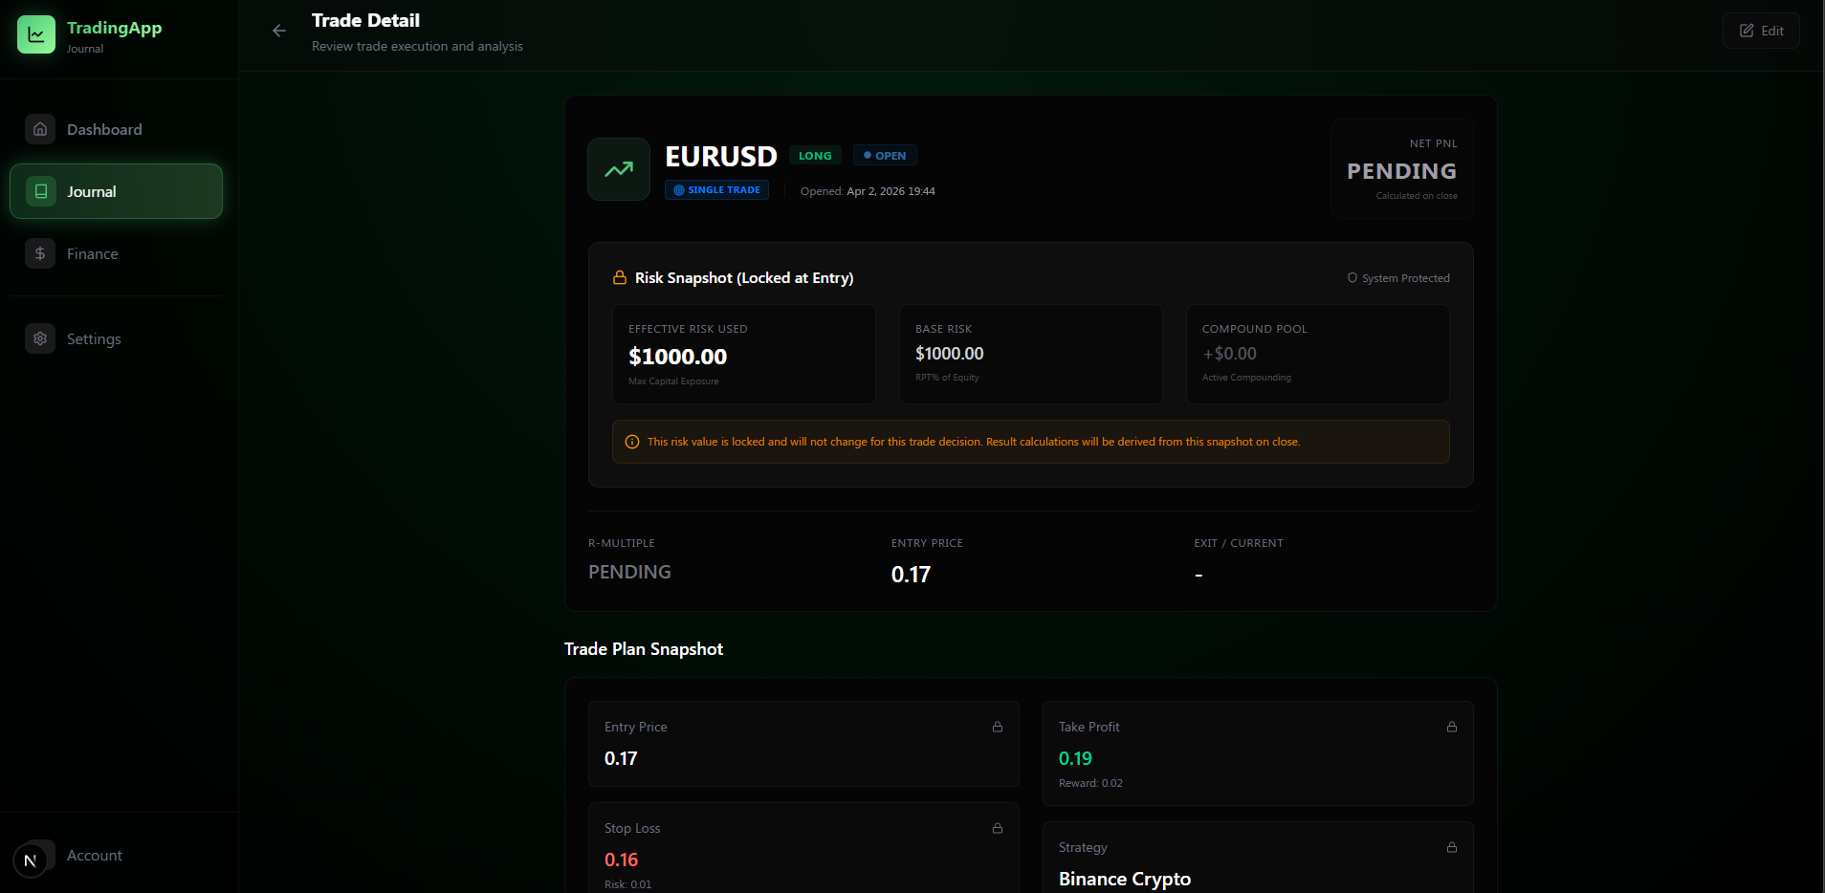The height and width of the screenshot is (893, 1825).
Task: Click the Finance dollar icon
Action: click(x=40, y=253)
